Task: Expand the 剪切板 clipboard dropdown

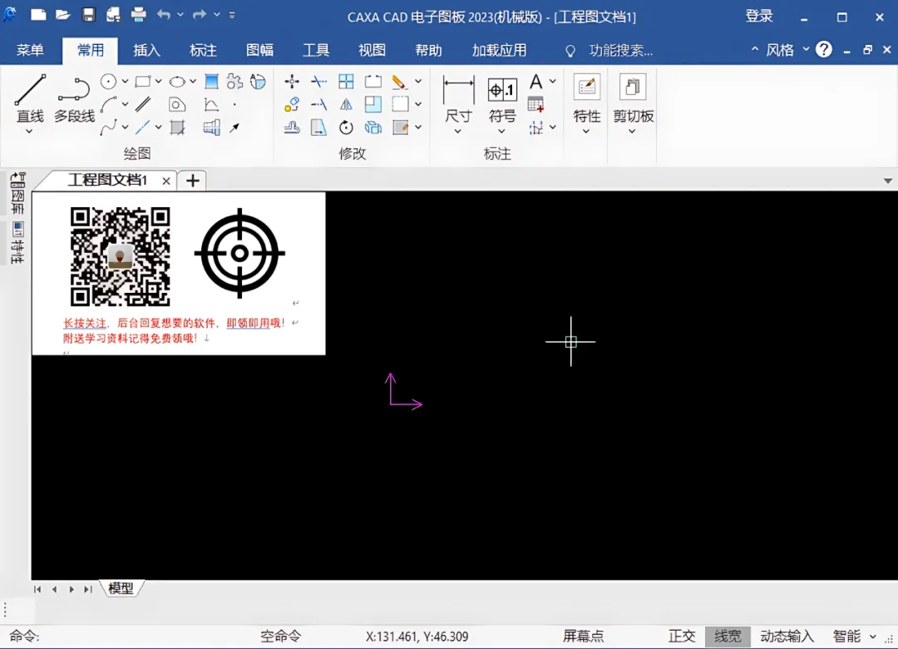Action: (x=632, y=131)
